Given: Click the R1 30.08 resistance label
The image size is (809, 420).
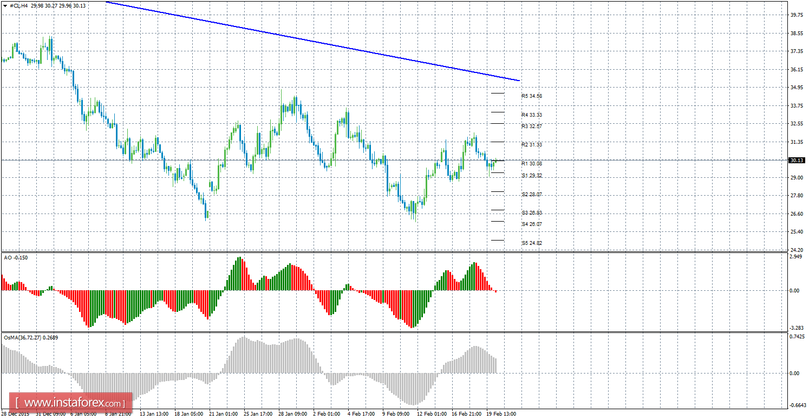Looking at the screenshot, I should (532, 164).
